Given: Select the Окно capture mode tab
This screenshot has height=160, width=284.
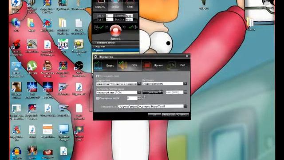Looking at the screenshot, I should coord(130,5).
